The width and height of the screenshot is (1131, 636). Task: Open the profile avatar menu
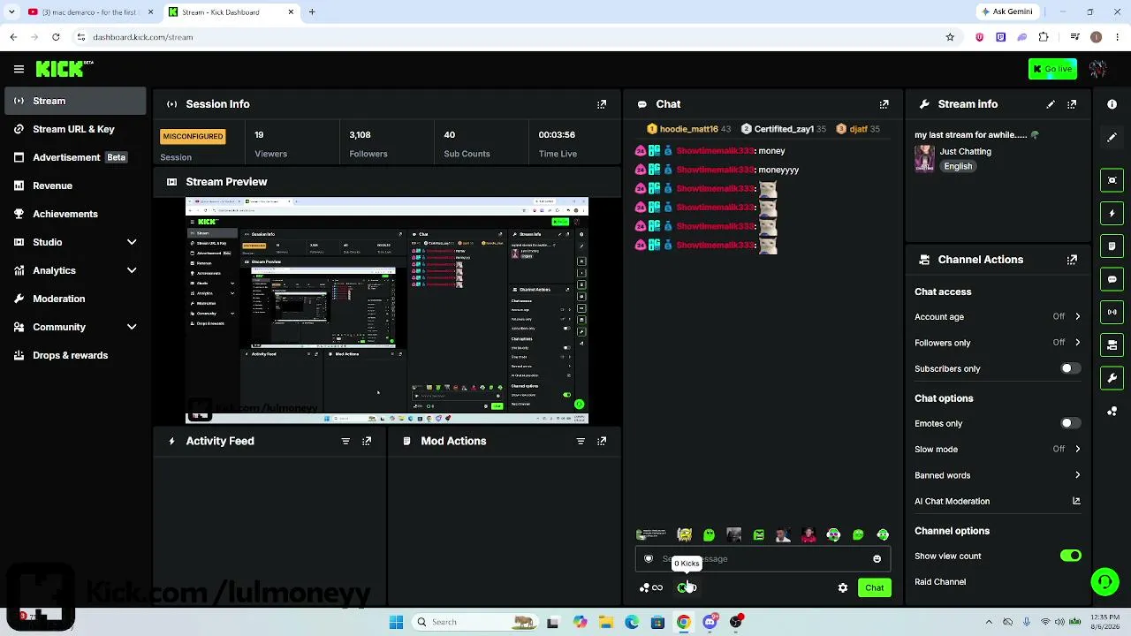1098,69
